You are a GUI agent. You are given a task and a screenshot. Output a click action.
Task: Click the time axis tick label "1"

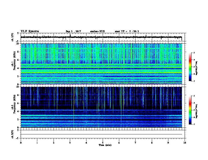37,143
